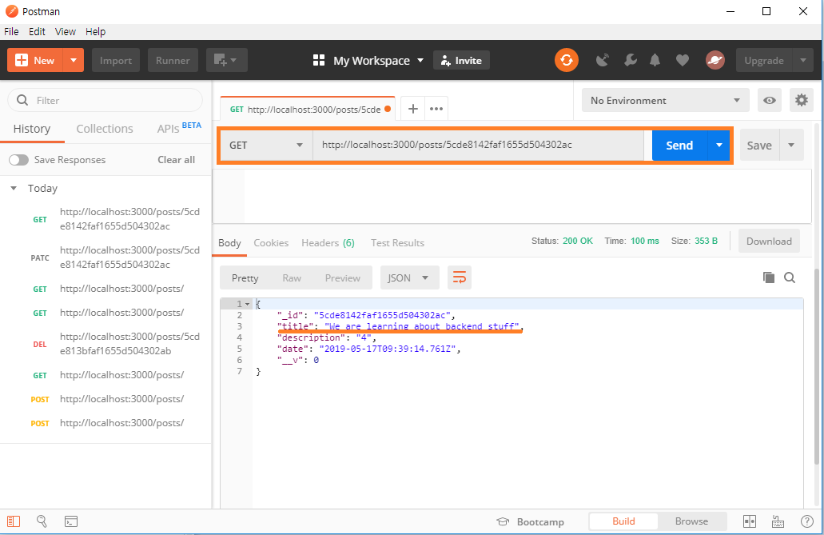Switch to Browse mode
The image size is (824, 535).
(x=691, y=521)
